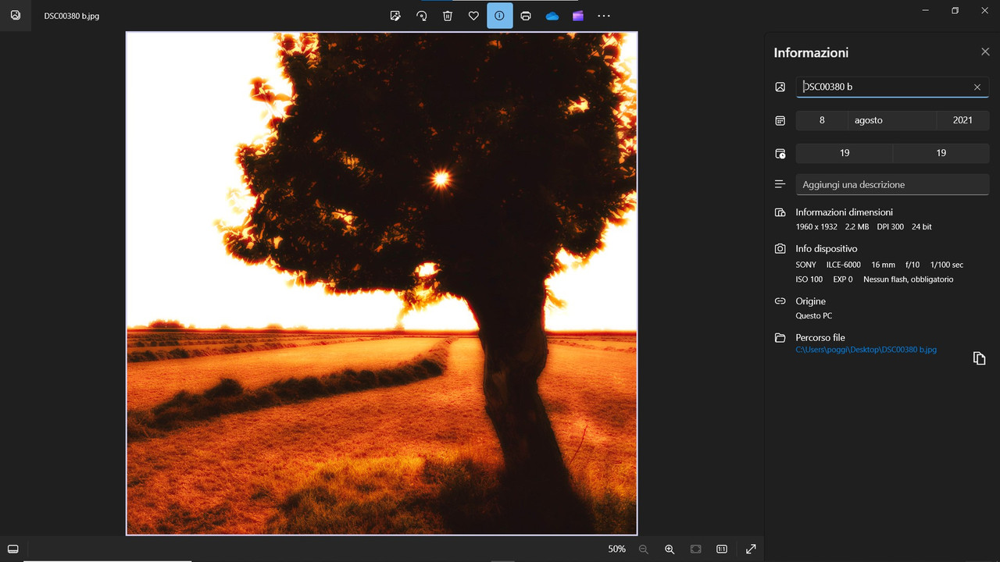Click the DPI 300 value
Viewport: 1000px width, 562px height.
click(890, 226)
